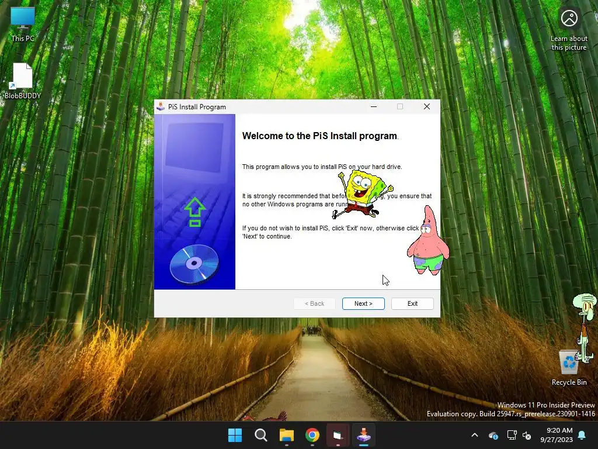Click Exit in the PiS installer
The image size is (598, 449).
point(412,303)
